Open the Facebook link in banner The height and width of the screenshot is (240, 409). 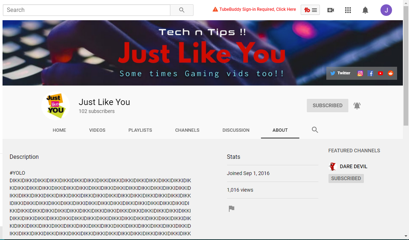tap(370, 73)
